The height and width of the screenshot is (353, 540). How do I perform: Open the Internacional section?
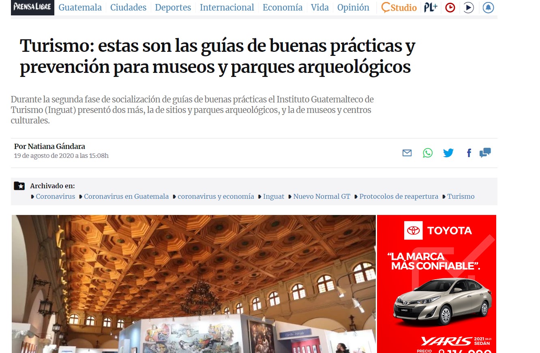coord(227,8)
